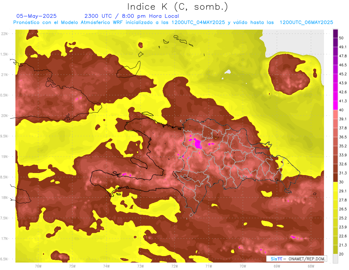Click the '69W' longitude label
The image size is (349, 270).
pos(277,266)
